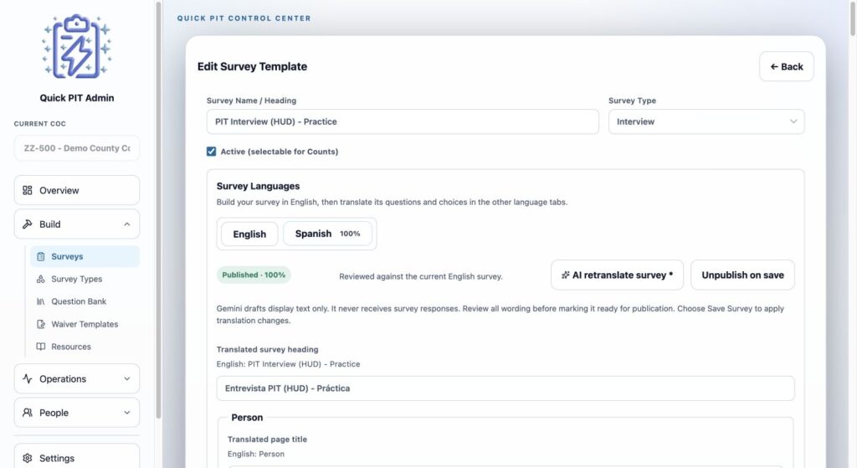This screenshot has width=857, height=468.
Task: Click the 'English: Person' hint text
Action: pos(256,454)
